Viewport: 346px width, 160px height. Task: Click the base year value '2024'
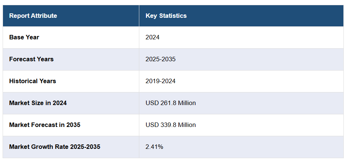[x=153, y=37]
